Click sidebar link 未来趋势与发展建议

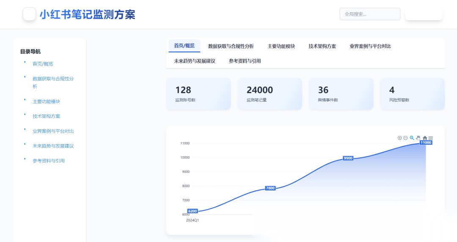tap(53, 146)
